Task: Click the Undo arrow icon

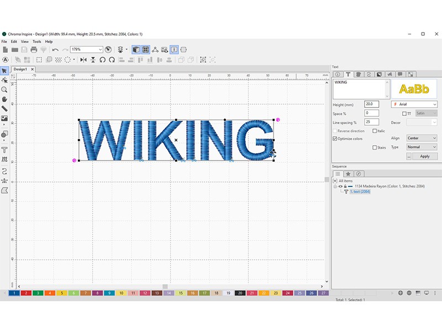Action: 55,50
